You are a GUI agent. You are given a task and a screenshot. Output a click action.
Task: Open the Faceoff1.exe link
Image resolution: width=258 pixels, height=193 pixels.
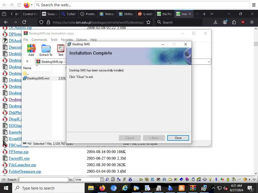(x=19, y=158)
